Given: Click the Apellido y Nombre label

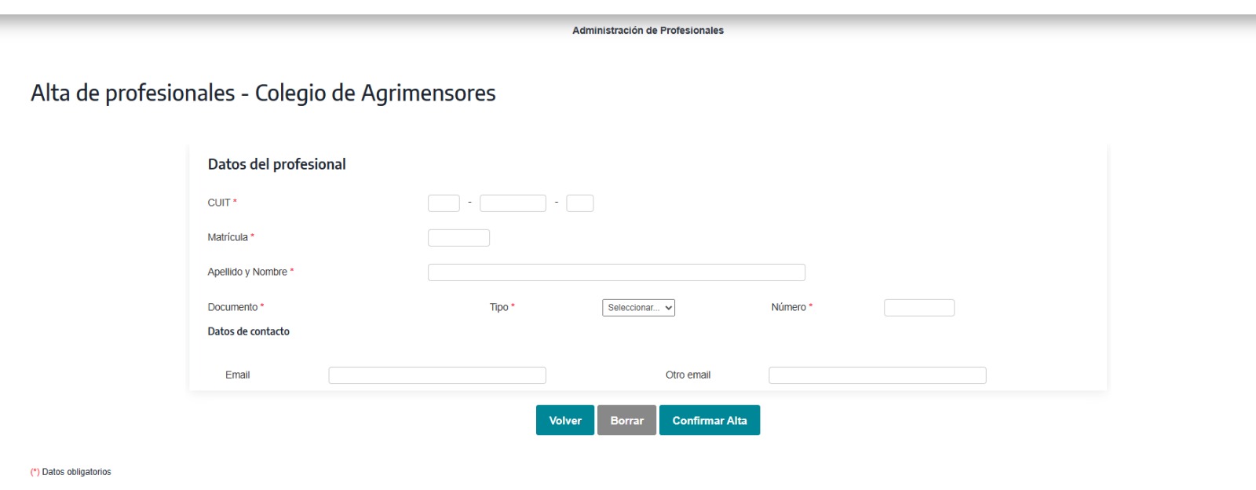Looking at the screenshot, I should (247, 272).
